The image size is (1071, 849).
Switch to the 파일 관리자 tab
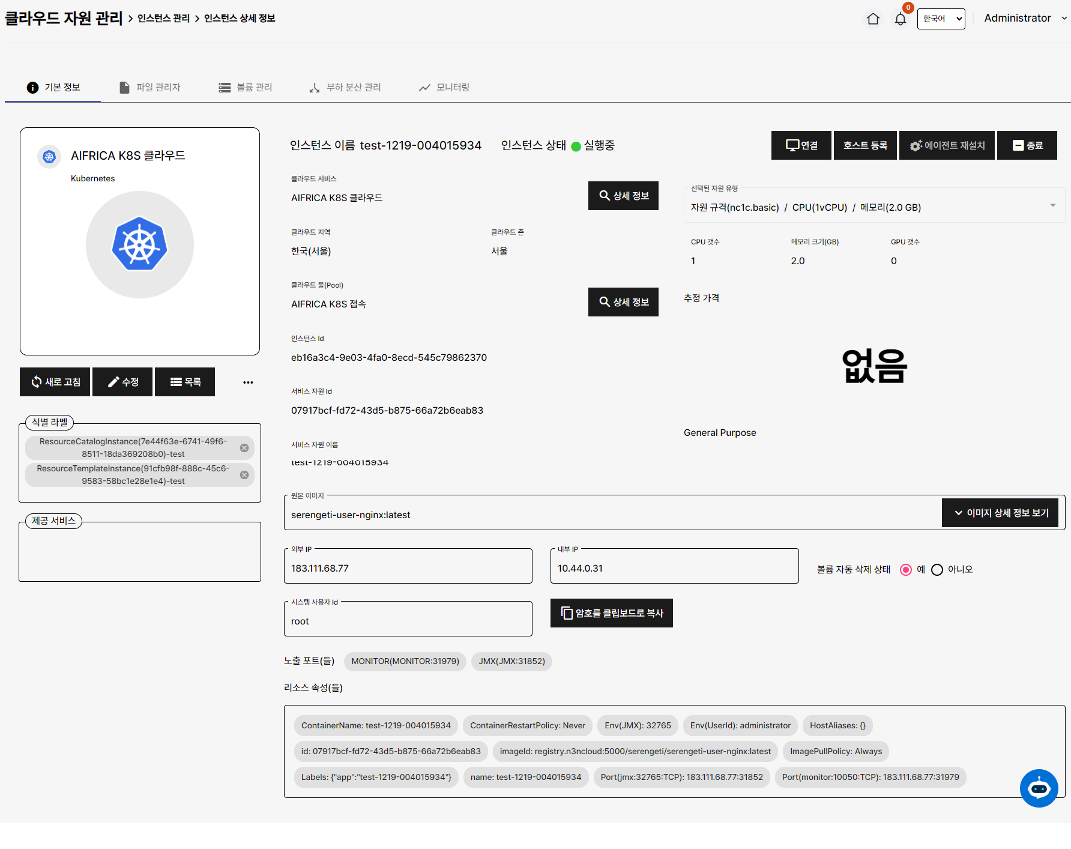tap(150, 87)
